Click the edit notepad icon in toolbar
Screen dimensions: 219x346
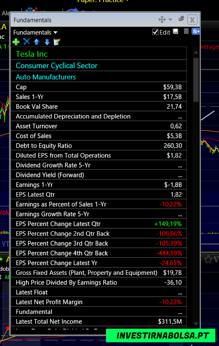(57, 42)
